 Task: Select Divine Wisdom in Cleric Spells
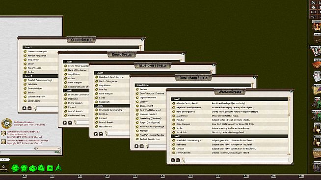point(35,89)
